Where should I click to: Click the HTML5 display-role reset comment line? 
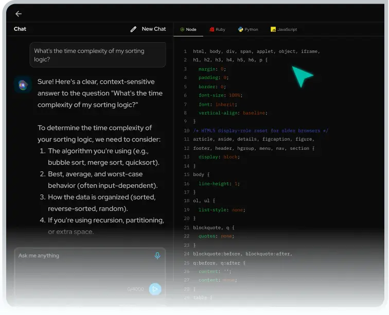click(260, 131)
